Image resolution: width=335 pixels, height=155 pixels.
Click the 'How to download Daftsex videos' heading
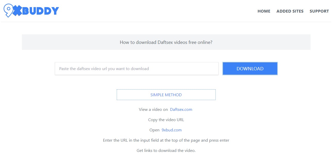click(166, 42)
